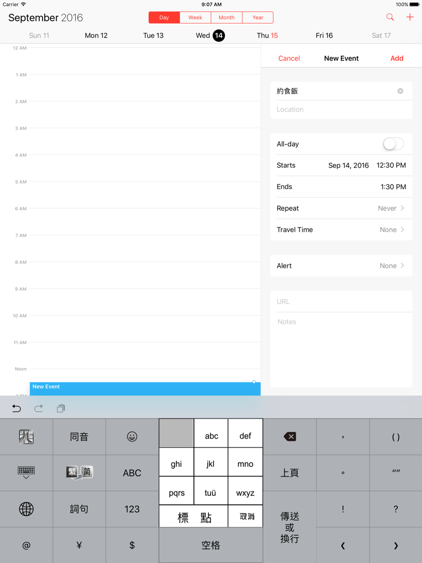The height and width of the screenshot is (563, 422).
Task: Open the Ends time picker
Action: pyautogui.click(x=341, y=187)
